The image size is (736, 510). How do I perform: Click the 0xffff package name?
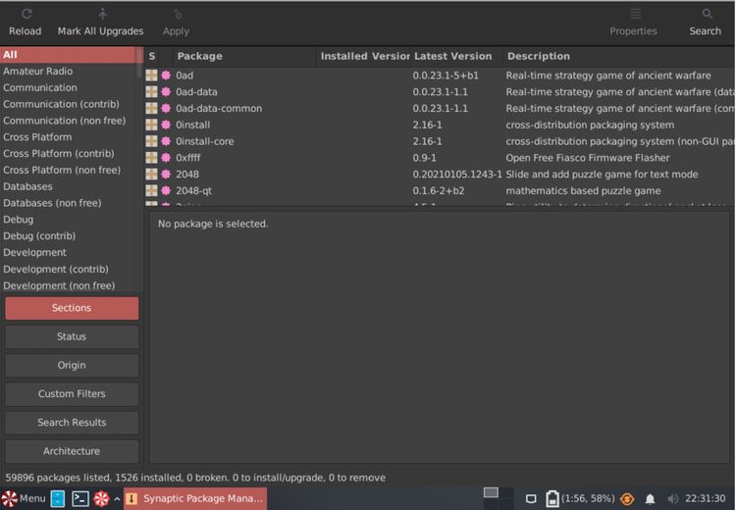click(x=187, y=158)
